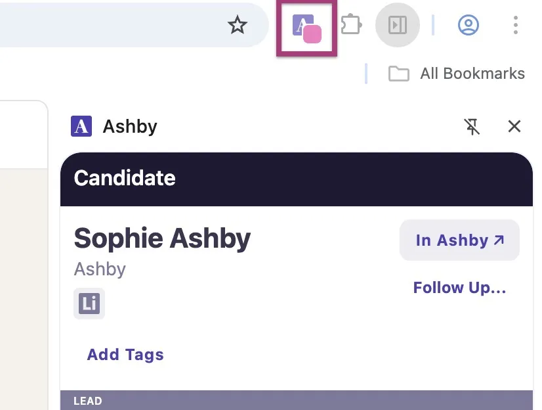Click the LEAD section bar
The image size is (542, 410).
[x=297, y=400]
